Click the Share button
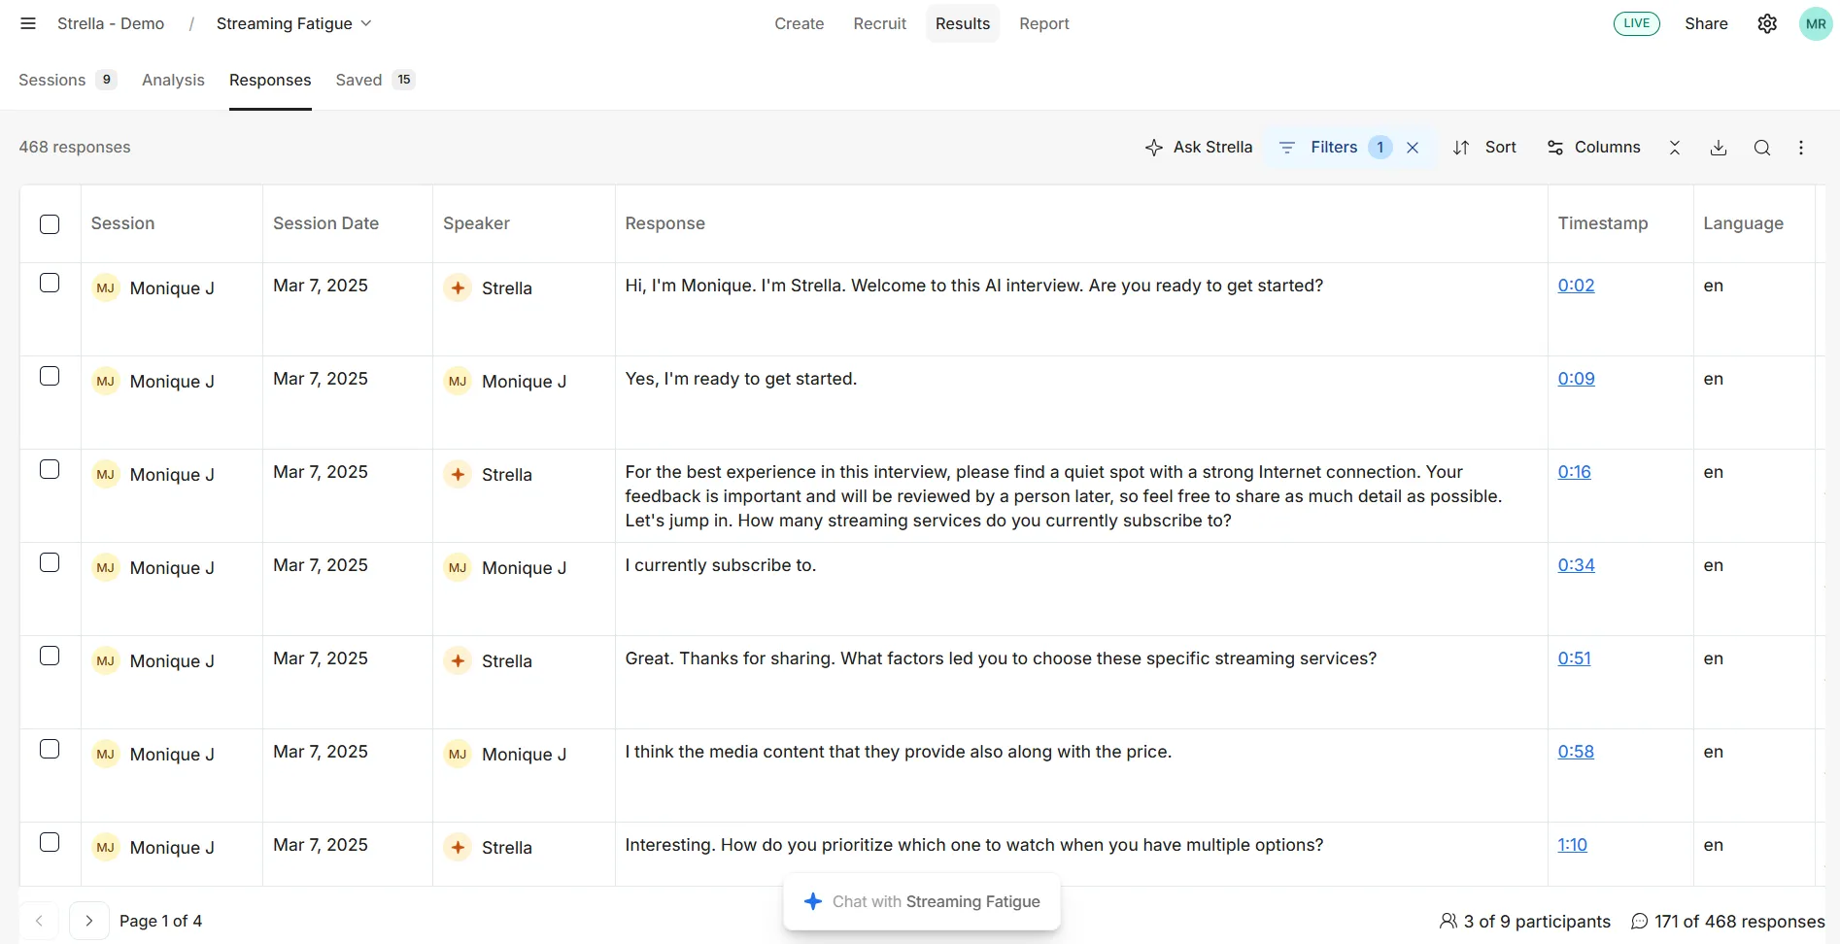This screenshot has width=1840, height=944. pos(1706,23)
